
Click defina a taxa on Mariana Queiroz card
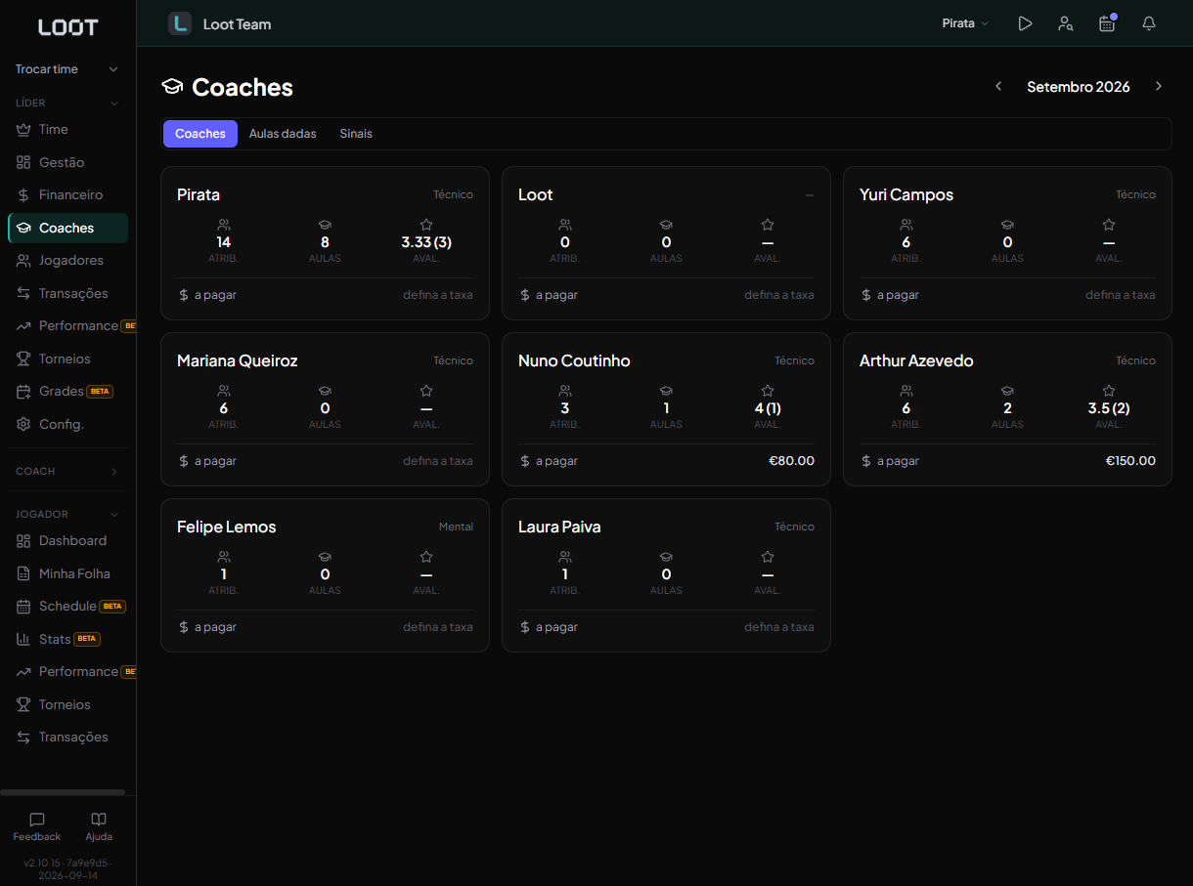coord(438,461)
